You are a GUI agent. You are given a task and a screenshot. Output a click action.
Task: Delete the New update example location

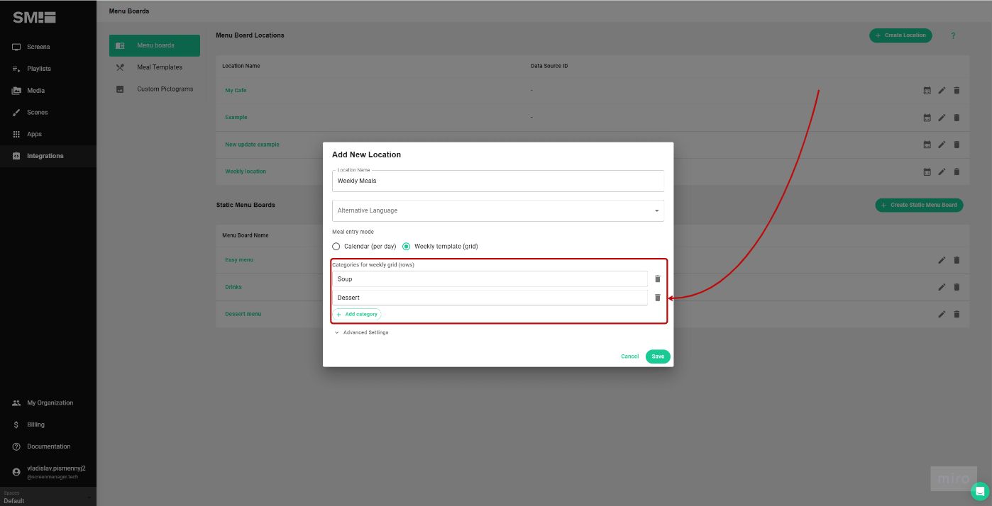coord(957,145)
